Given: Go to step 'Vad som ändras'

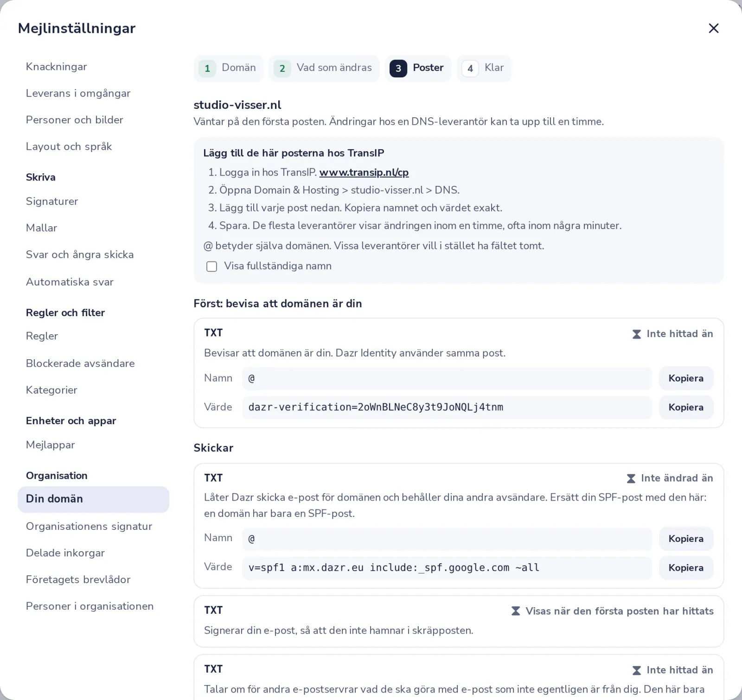Looking at the screenshot, I should pos(324,68).
